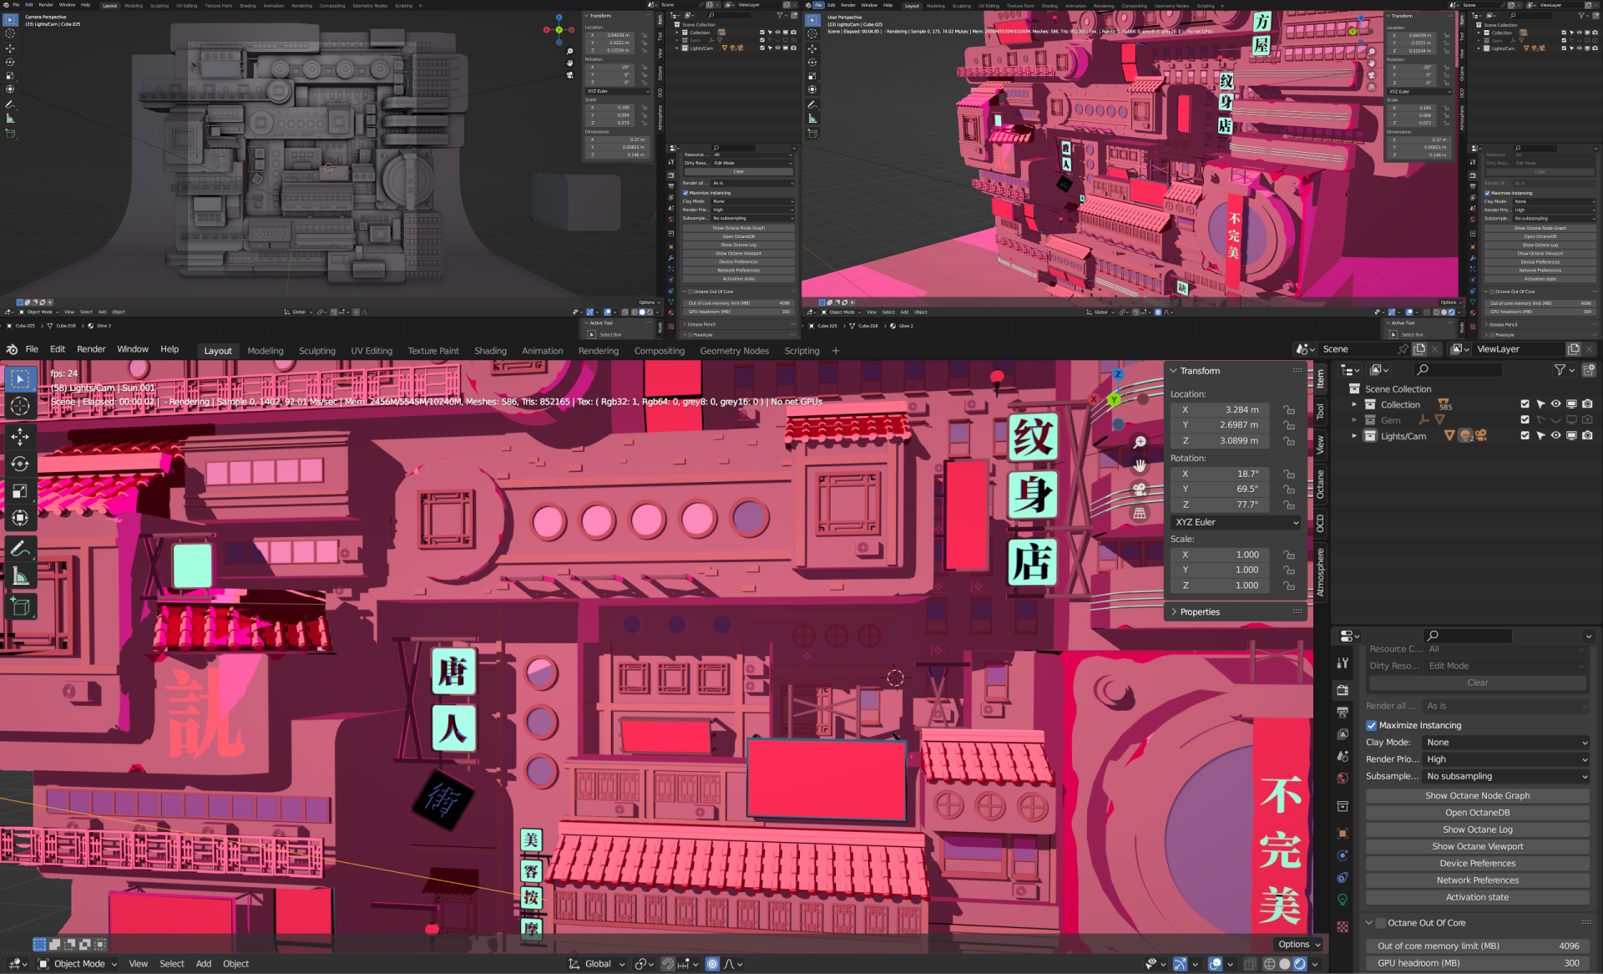Click Show Octane Node Graph button

coord(1477,795)
